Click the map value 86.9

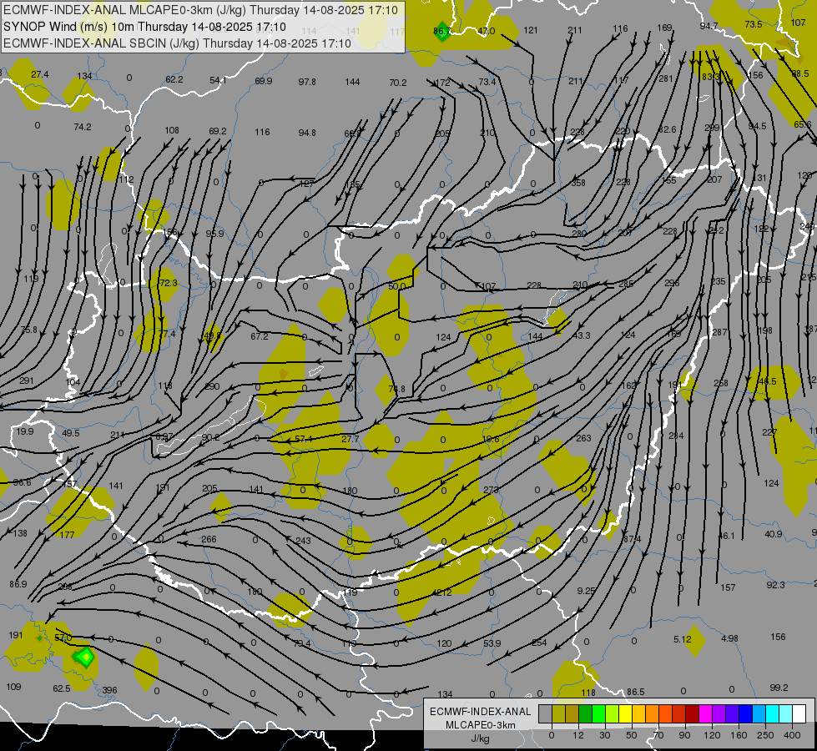point(18,584)
